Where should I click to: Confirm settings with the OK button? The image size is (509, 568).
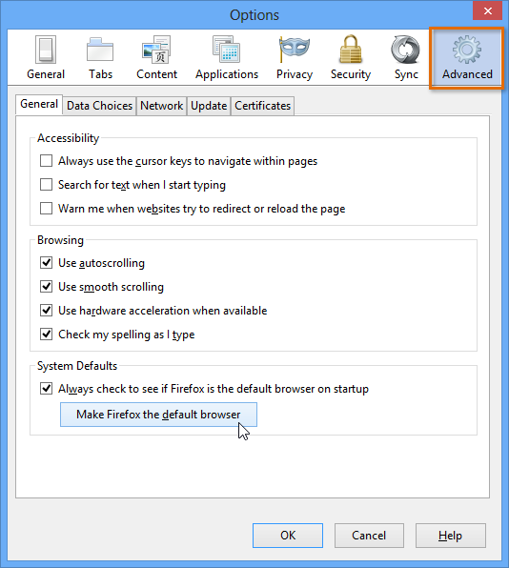click(288, 536)
